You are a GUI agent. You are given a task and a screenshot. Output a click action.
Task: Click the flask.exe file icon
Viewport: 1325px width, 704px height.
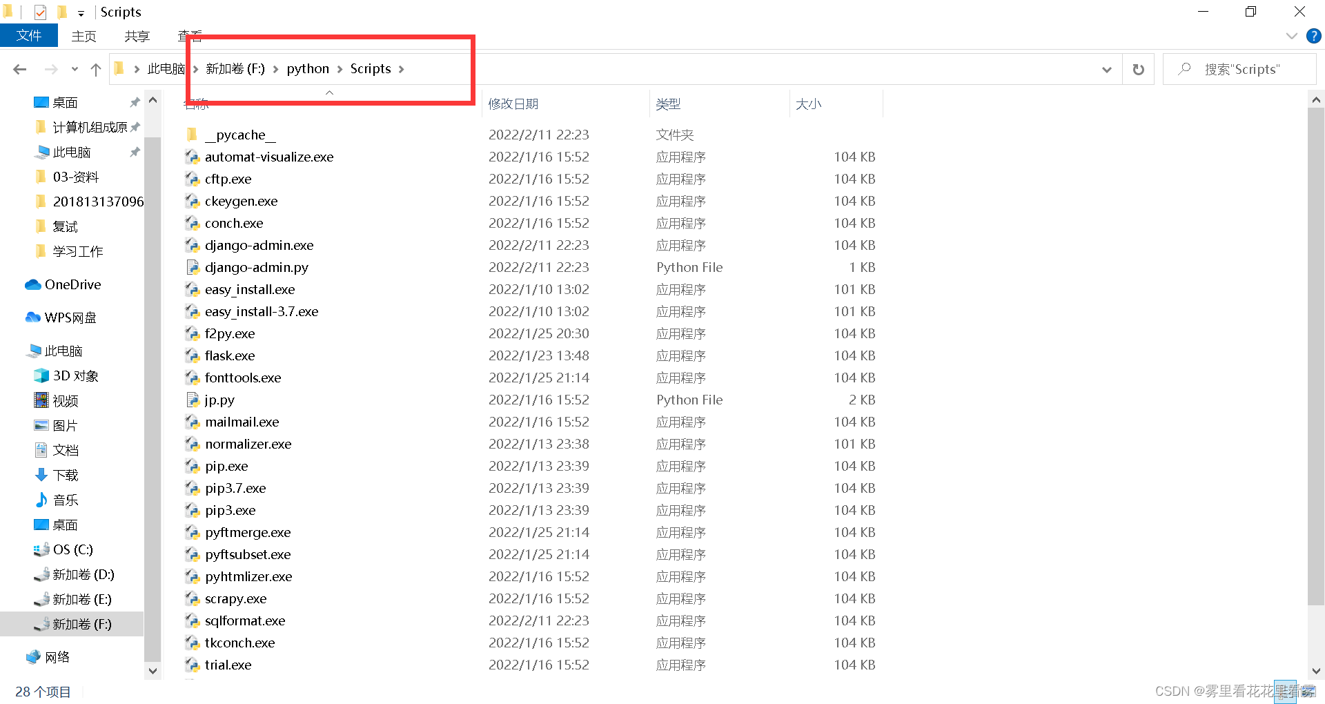point(192,355)
